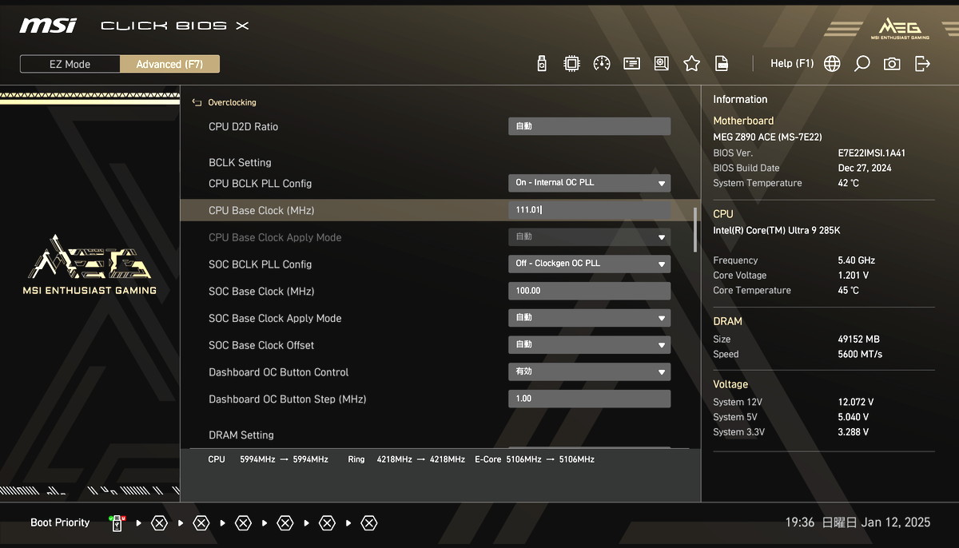Viewport: 959px width, 548px height.
Task: Open the CPU BCLK PLL Config dropdown
Action: (589, 183)
